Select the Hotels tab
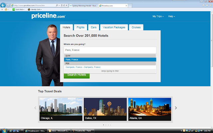Screen dimensions: 213x133 pos(67,27)
